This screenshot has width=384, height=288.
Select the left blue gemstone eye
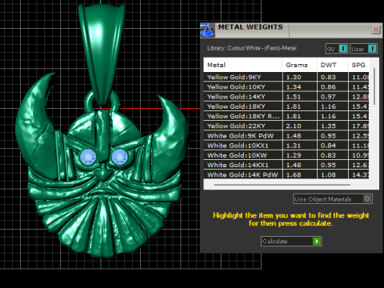[x=88, y=157]
